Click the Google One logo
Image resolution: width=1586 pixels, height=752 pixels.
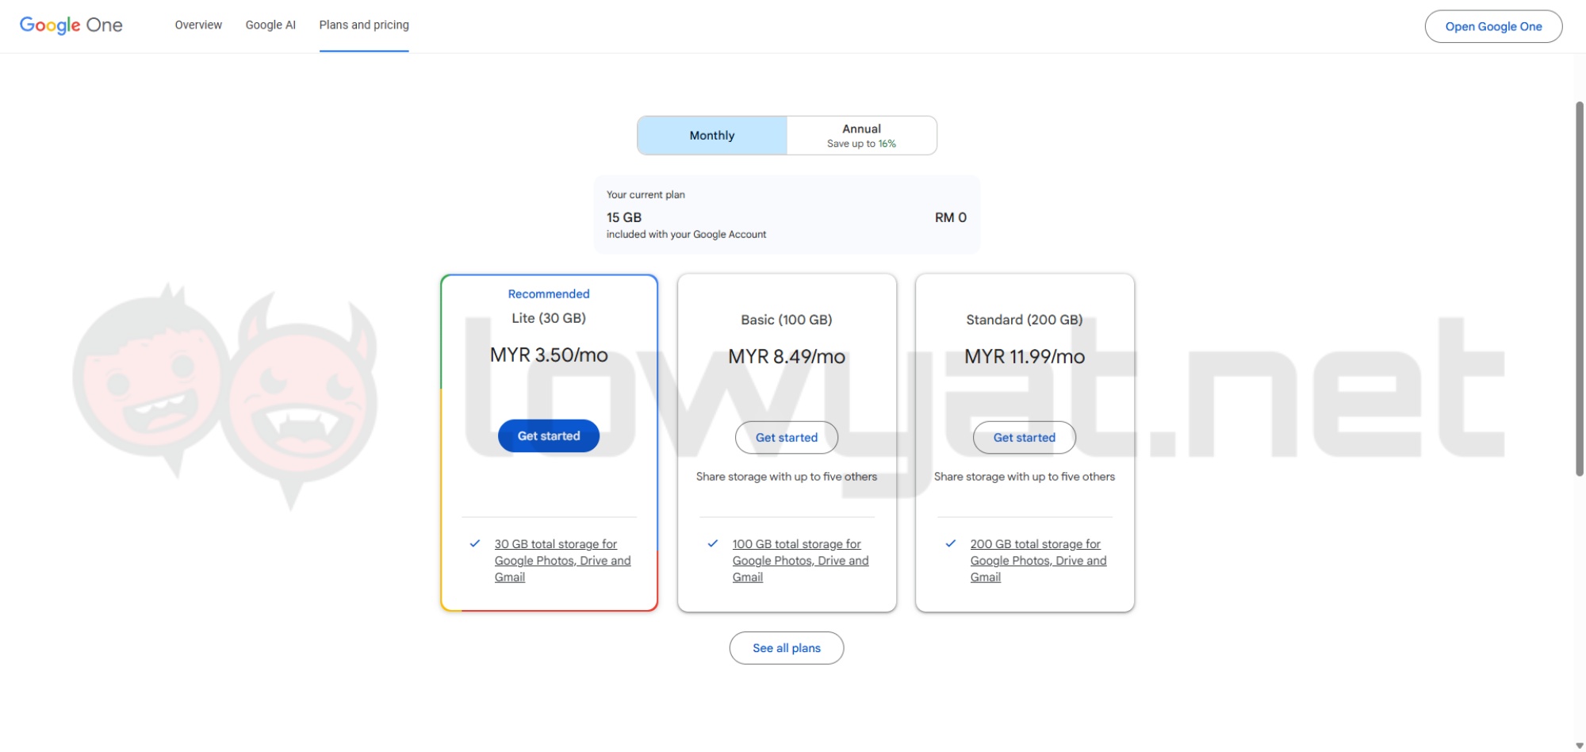[71, 25]
